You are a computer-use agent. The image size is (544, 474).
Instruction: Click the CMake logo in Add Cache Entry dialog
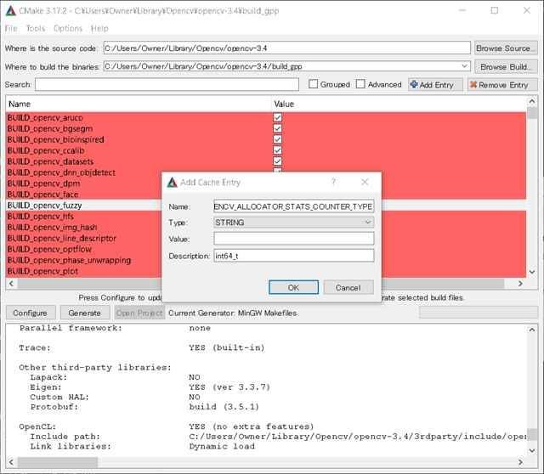(x=172, y=183)
